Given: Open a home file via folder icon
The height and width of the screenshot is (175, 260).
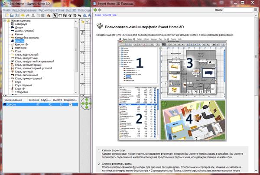Looking at the screenshot, I should (12, 16).
